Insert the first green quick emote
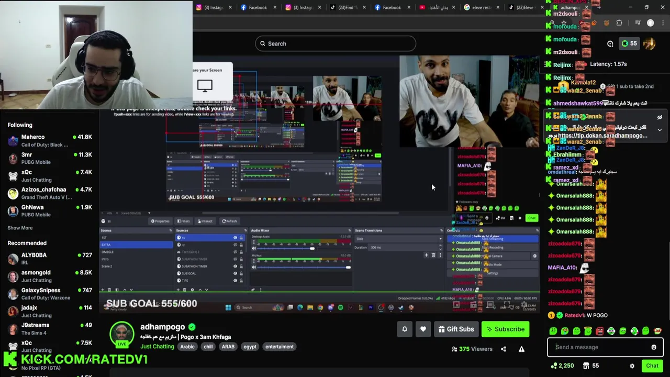The width and height of the screenshot is (670, 377). coord(553,331)
